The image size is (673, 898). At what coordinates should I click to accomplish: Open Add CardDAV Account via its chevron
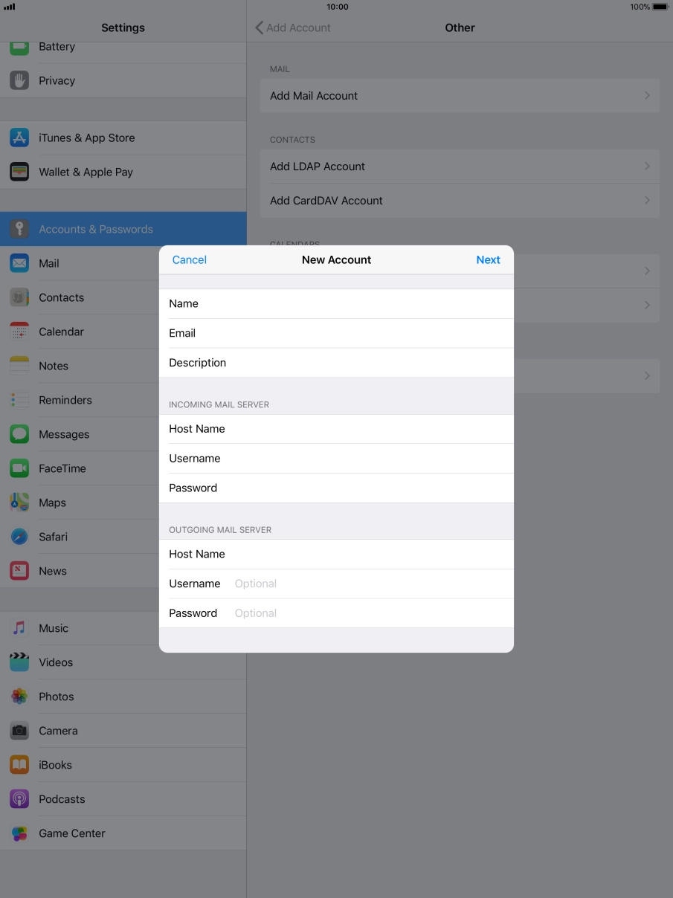[x=646, y=201]
